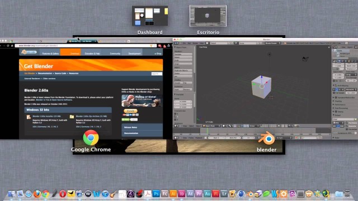The width and height of the screenshot is (358, 201).
Task: Toggle Anti-Aliasing checkbox in render panel
Action: click(x=336, y=85)
